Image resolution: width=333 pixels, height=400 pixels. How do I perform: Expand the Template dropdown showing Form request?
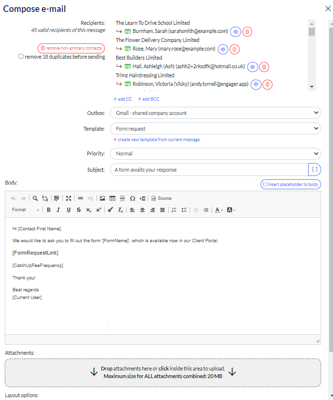pos(215,128)
